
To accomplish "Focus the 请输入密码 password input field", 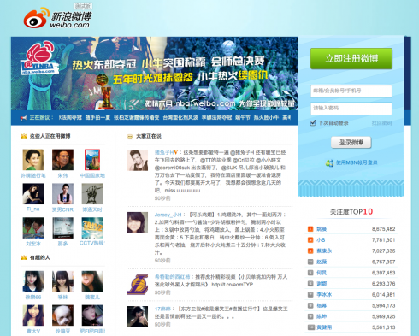I will pos(351,109).
